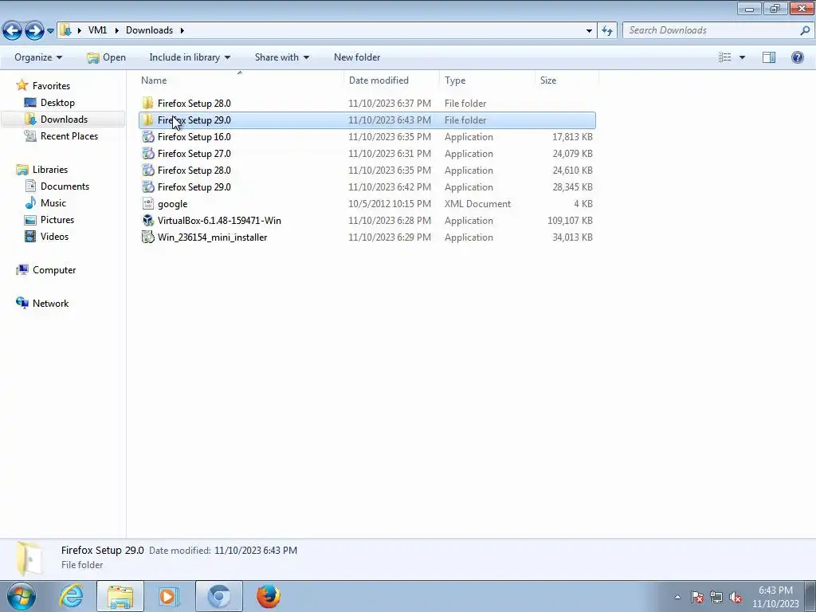Click the 109,107 KB size cell
Viewport: 816px width, 612px height.
coord(570,221)
